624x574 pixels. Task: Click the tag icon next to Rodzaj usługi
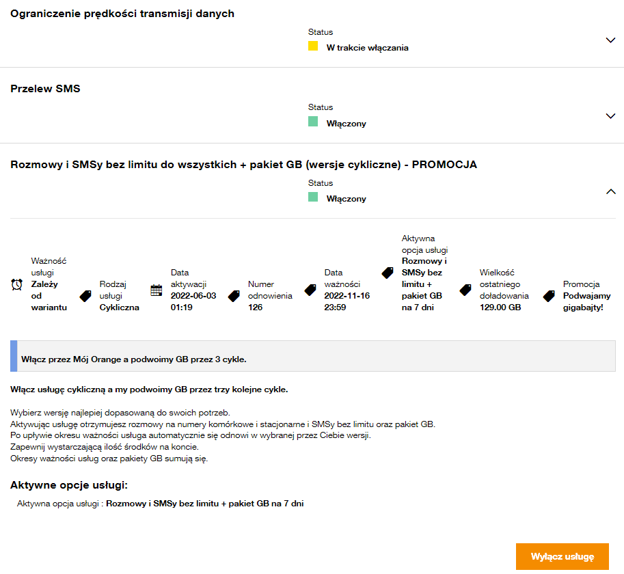(85, 296)
